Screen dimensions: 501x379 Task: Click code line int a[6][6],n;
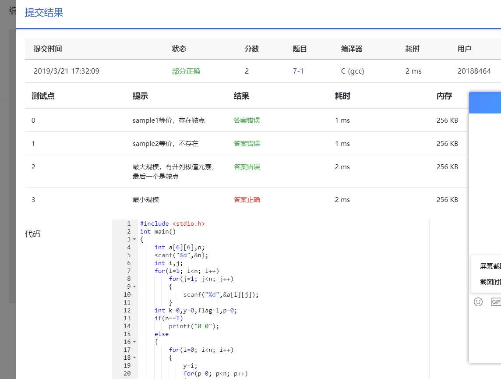pyautogui.click(x=179, y=248)
